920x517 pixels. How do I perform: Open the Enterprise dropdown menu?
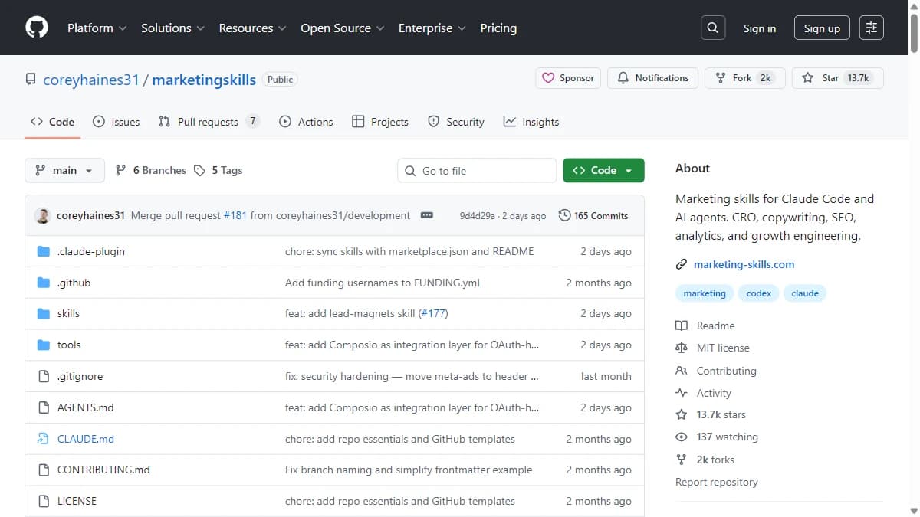[x=432, y=28]
